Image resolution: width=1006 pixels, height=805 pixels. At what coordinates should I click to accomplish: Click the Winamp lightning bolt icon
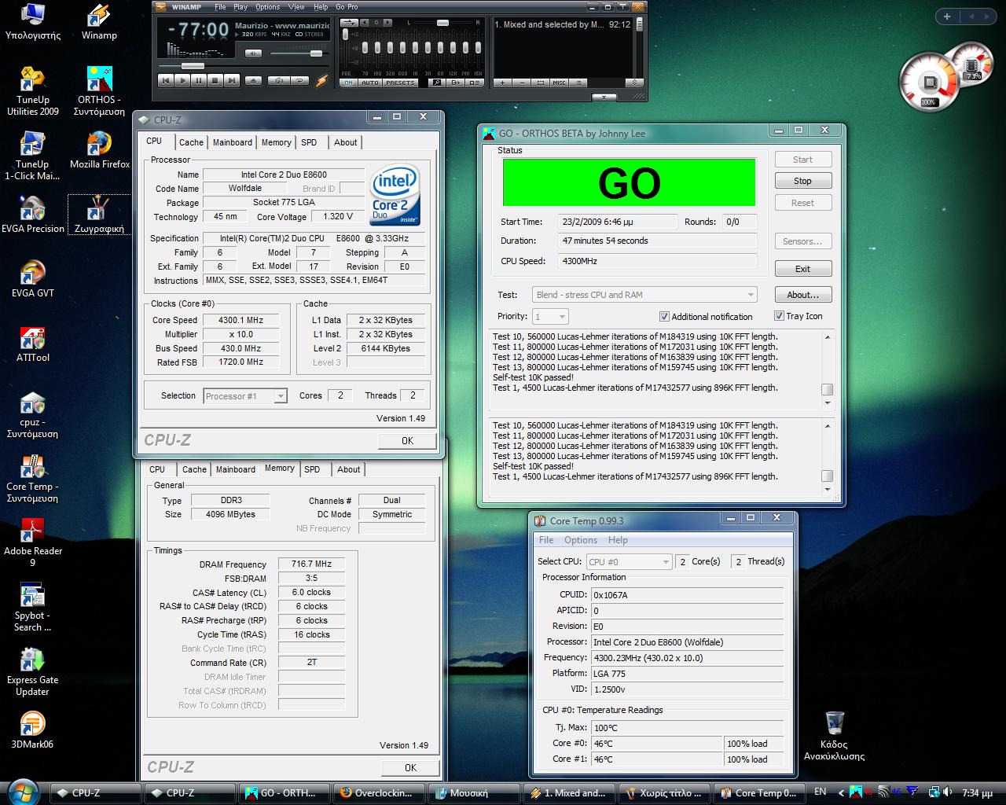pos(322,81)
